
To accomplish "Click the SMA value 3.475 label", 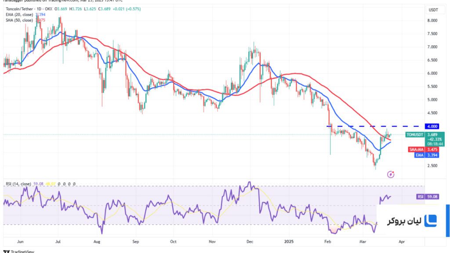I will (432, 149).
